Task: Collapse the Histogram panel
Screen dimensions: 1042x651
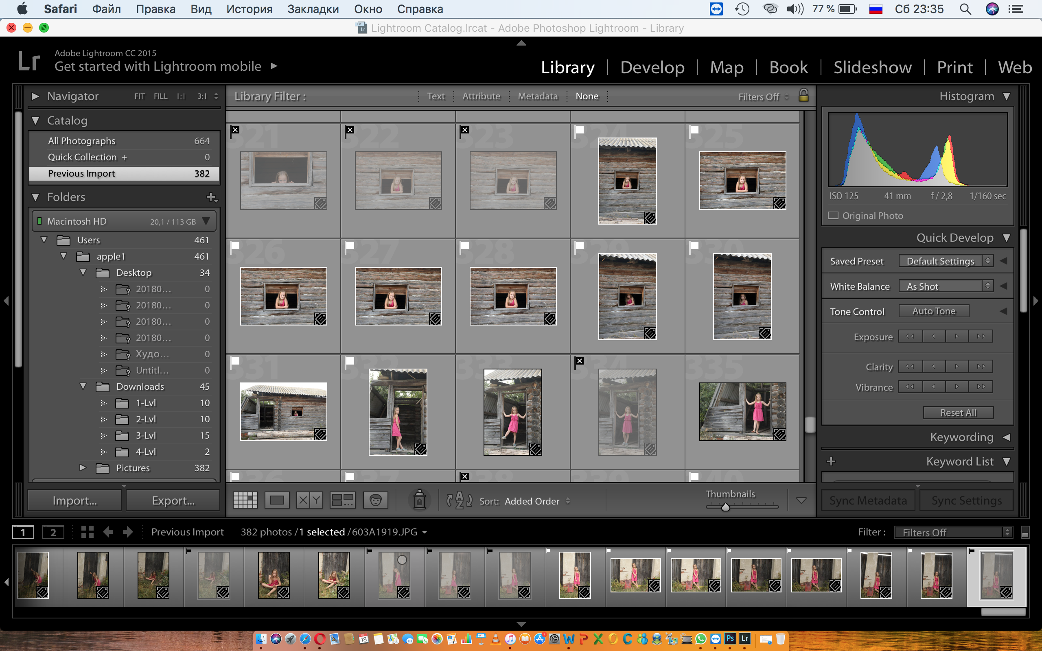Action: tap(1007, 96)
